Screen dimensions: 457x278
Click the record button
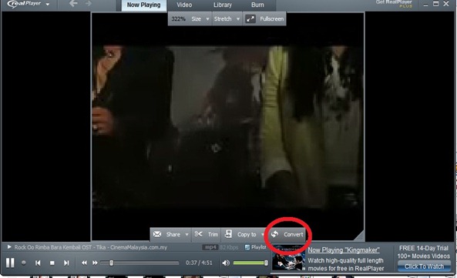coord(24,263)
